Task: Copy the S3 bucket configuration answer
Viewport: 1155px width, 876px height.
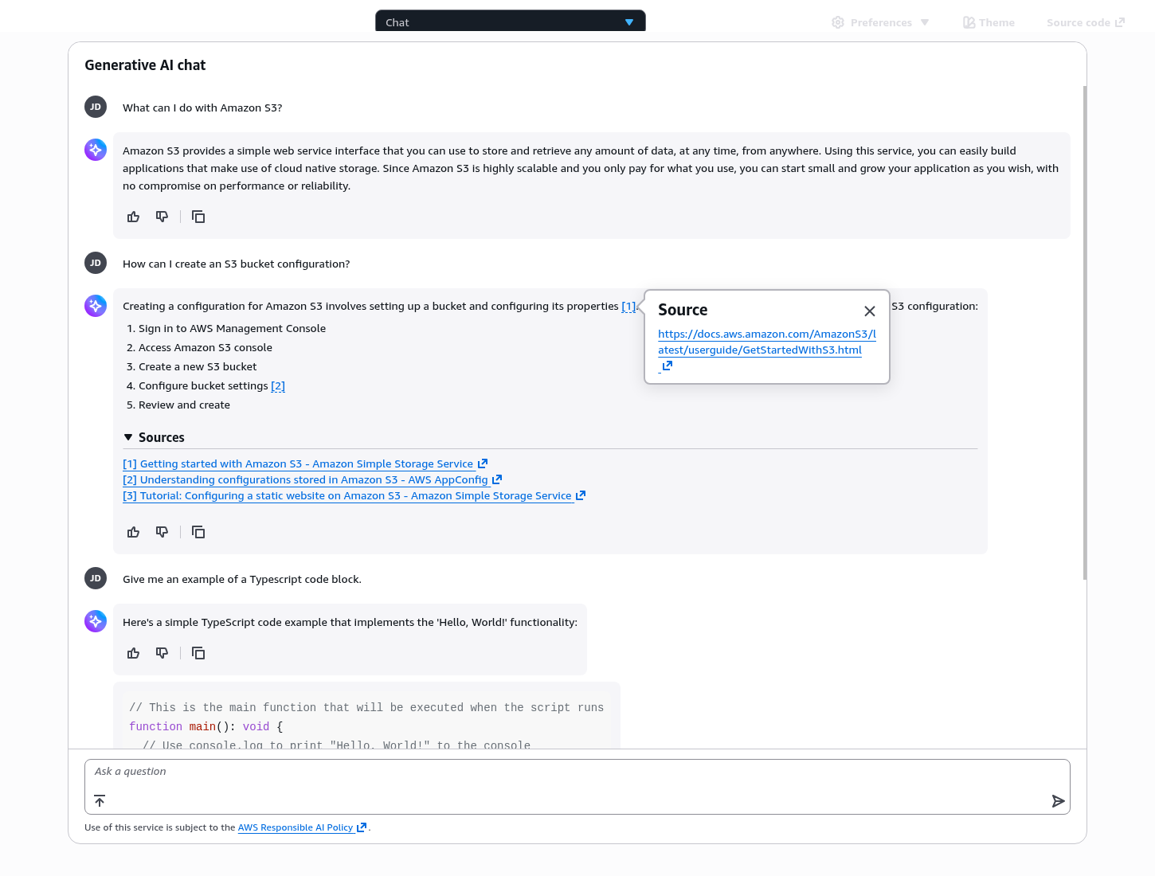Action: 198,532
